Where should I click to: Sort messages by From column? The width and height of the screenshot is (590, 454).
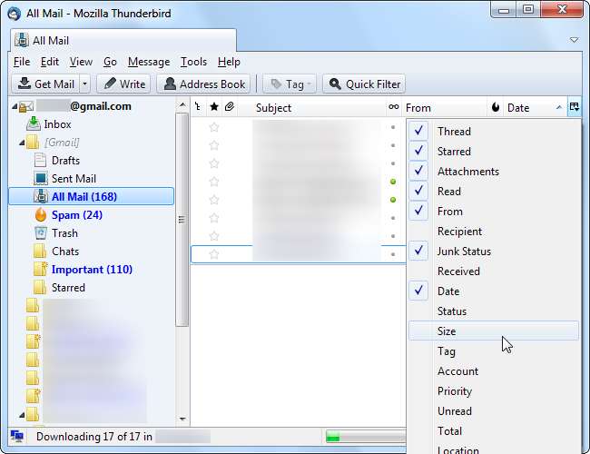tap(446, 108)
